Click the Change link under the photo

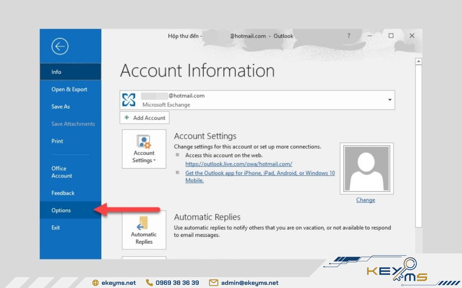click(366, 200)
